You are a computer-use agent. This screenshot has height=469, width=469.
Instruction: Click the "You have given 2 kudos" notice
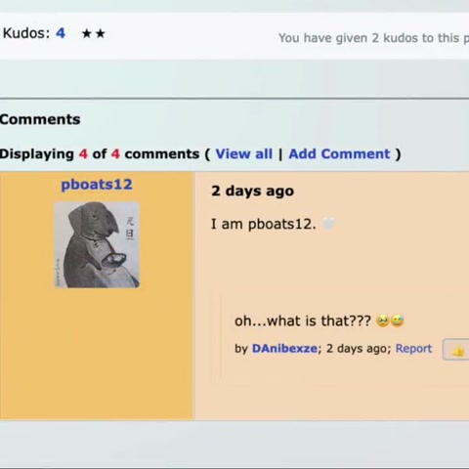[373, 38]
